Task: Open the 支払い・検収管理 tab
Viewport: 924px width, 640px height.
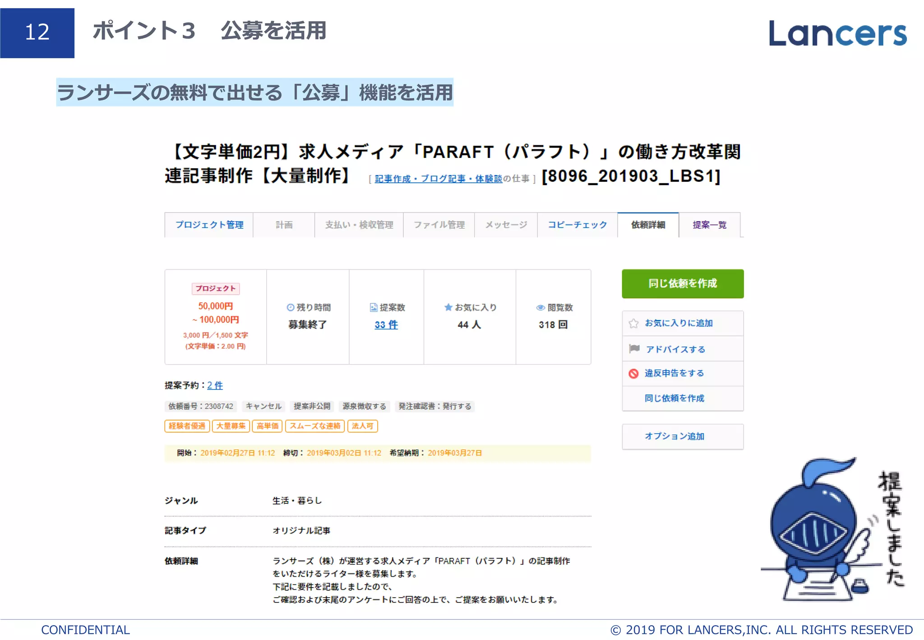Action: tap(359, 225)
